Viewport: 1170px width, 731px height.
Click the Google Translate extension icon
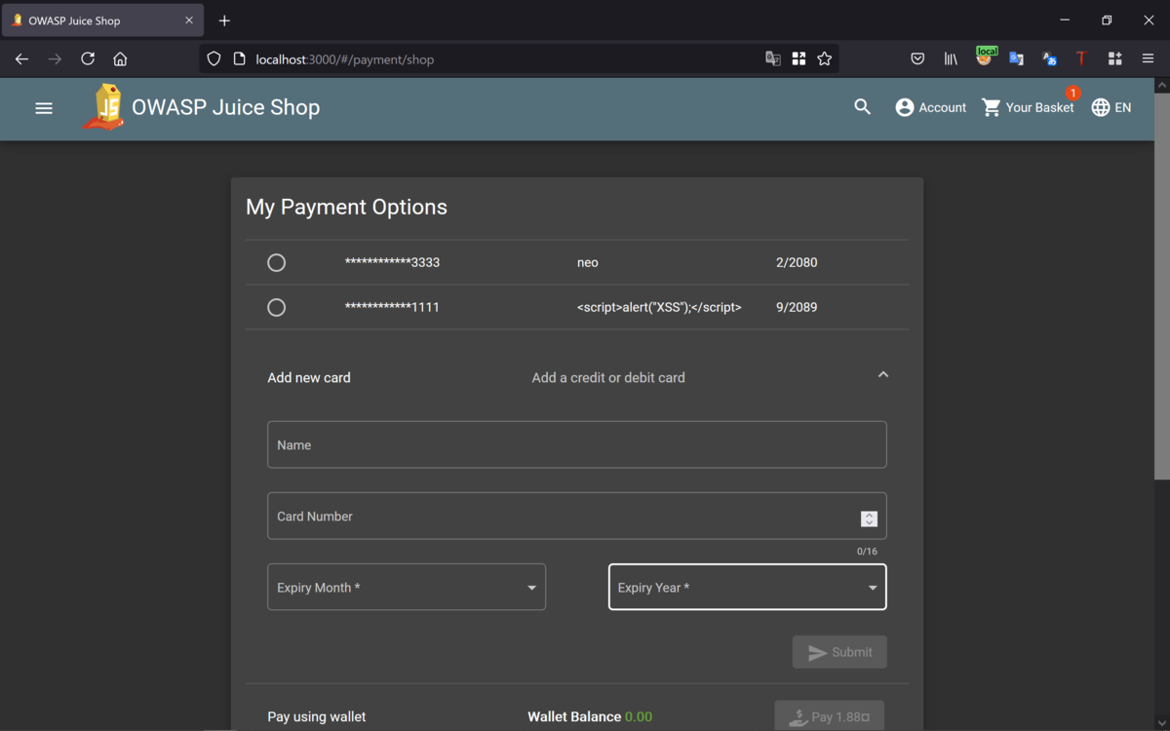tap(1016, 58)
